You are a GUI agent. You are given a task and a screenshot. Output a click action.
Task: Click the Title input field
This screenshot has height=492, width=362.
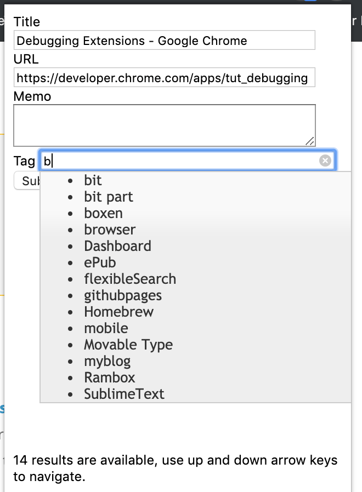coord(165,41)
